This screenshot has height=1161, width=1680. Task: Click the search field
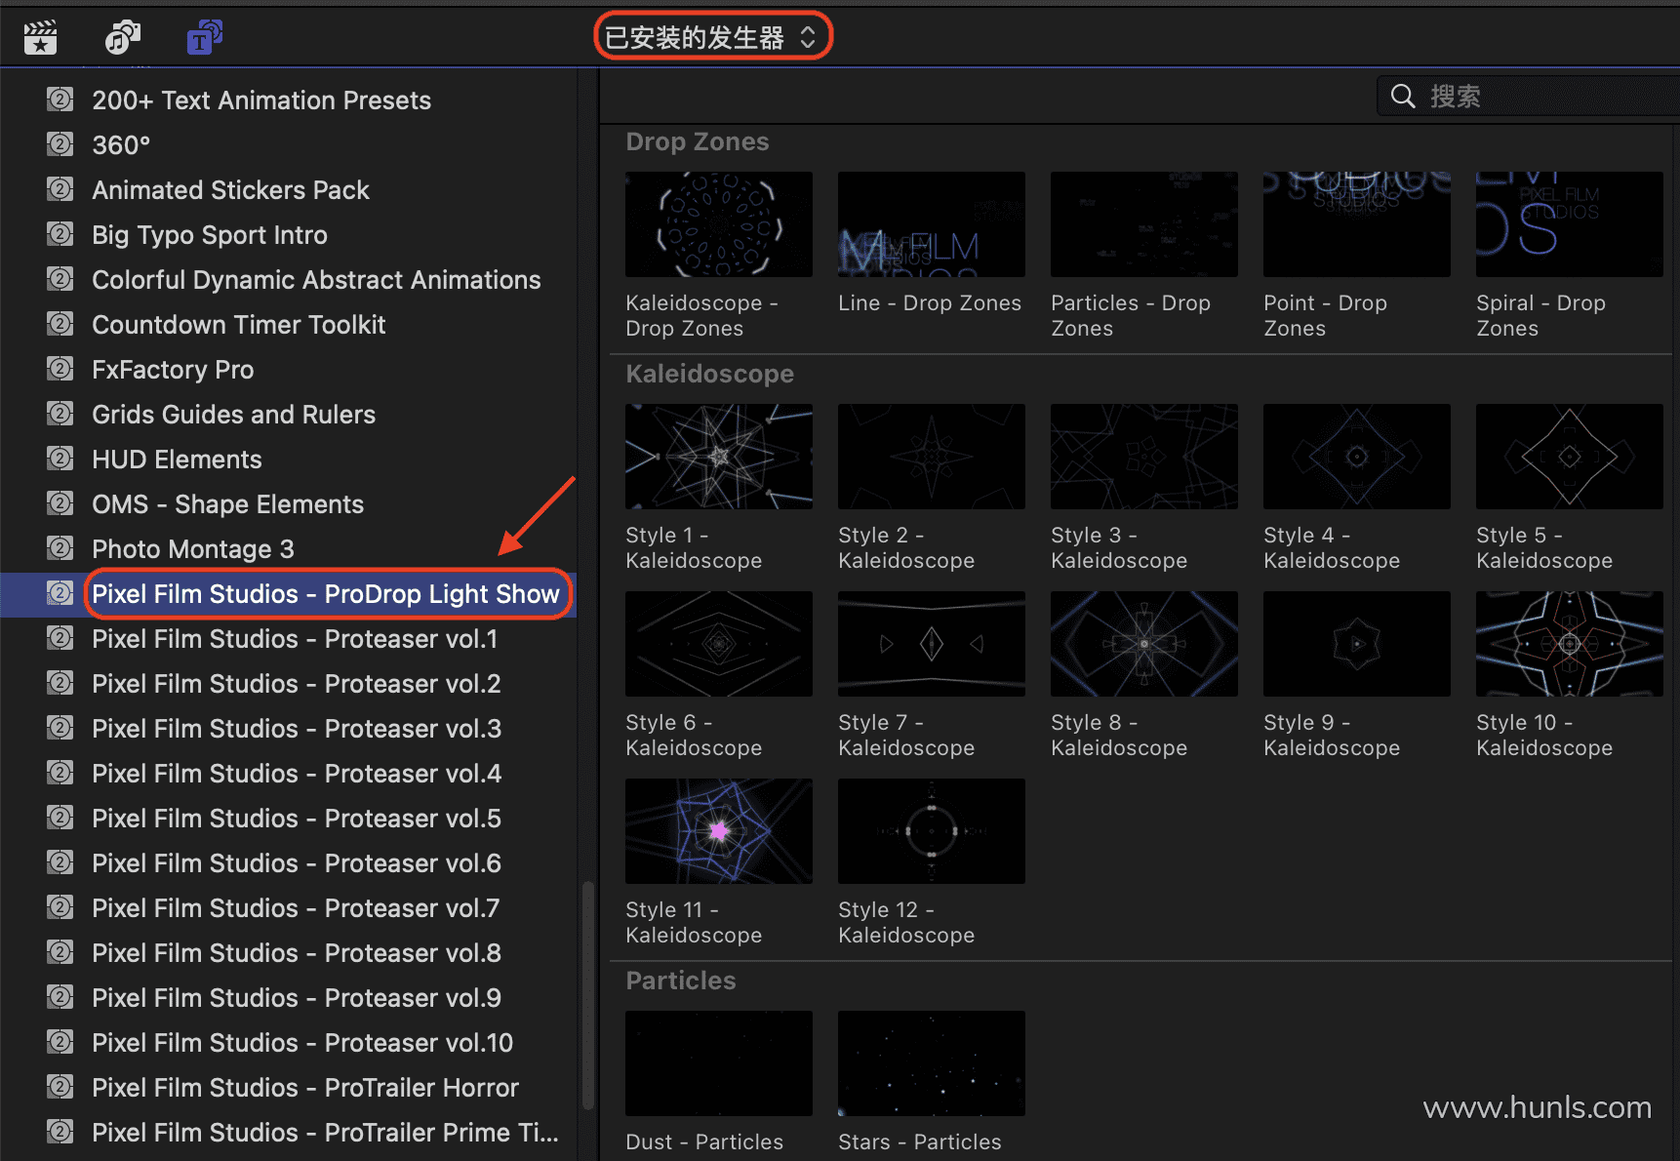pos(1529,96)
